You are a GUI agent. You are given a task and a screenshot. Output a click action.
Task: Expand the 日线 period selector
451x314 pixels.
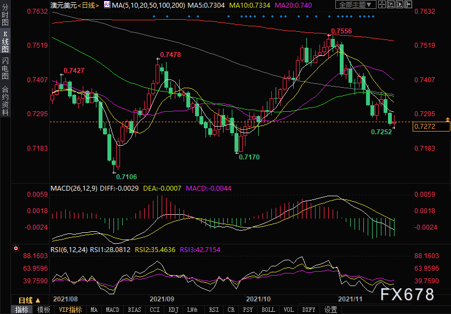30,300
